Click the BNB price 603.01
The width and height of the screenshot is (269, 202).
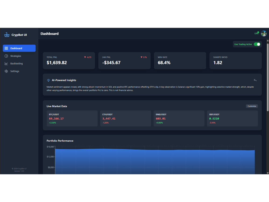(161, 119)
